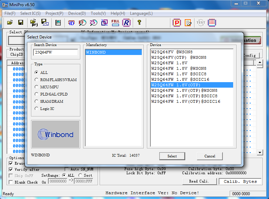Screen dimensions: 269x199
Task: Click the Cancel button in dialog
Action: pyautogui.click(x=210, y=156)
